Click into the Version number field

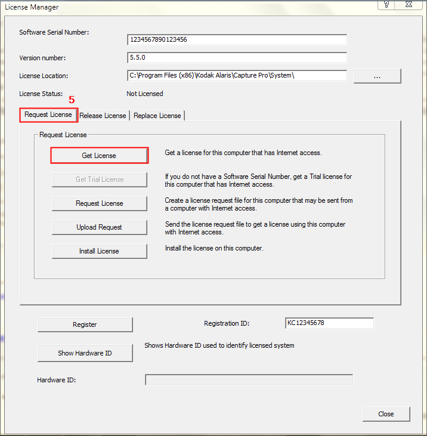pyautogui.click(x=237, y=58)
